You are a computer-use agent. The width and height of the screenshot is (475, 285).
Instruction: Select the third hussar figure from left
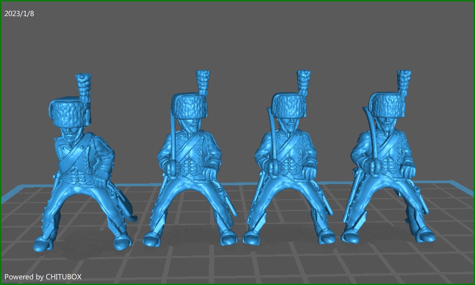pos(289,158)
